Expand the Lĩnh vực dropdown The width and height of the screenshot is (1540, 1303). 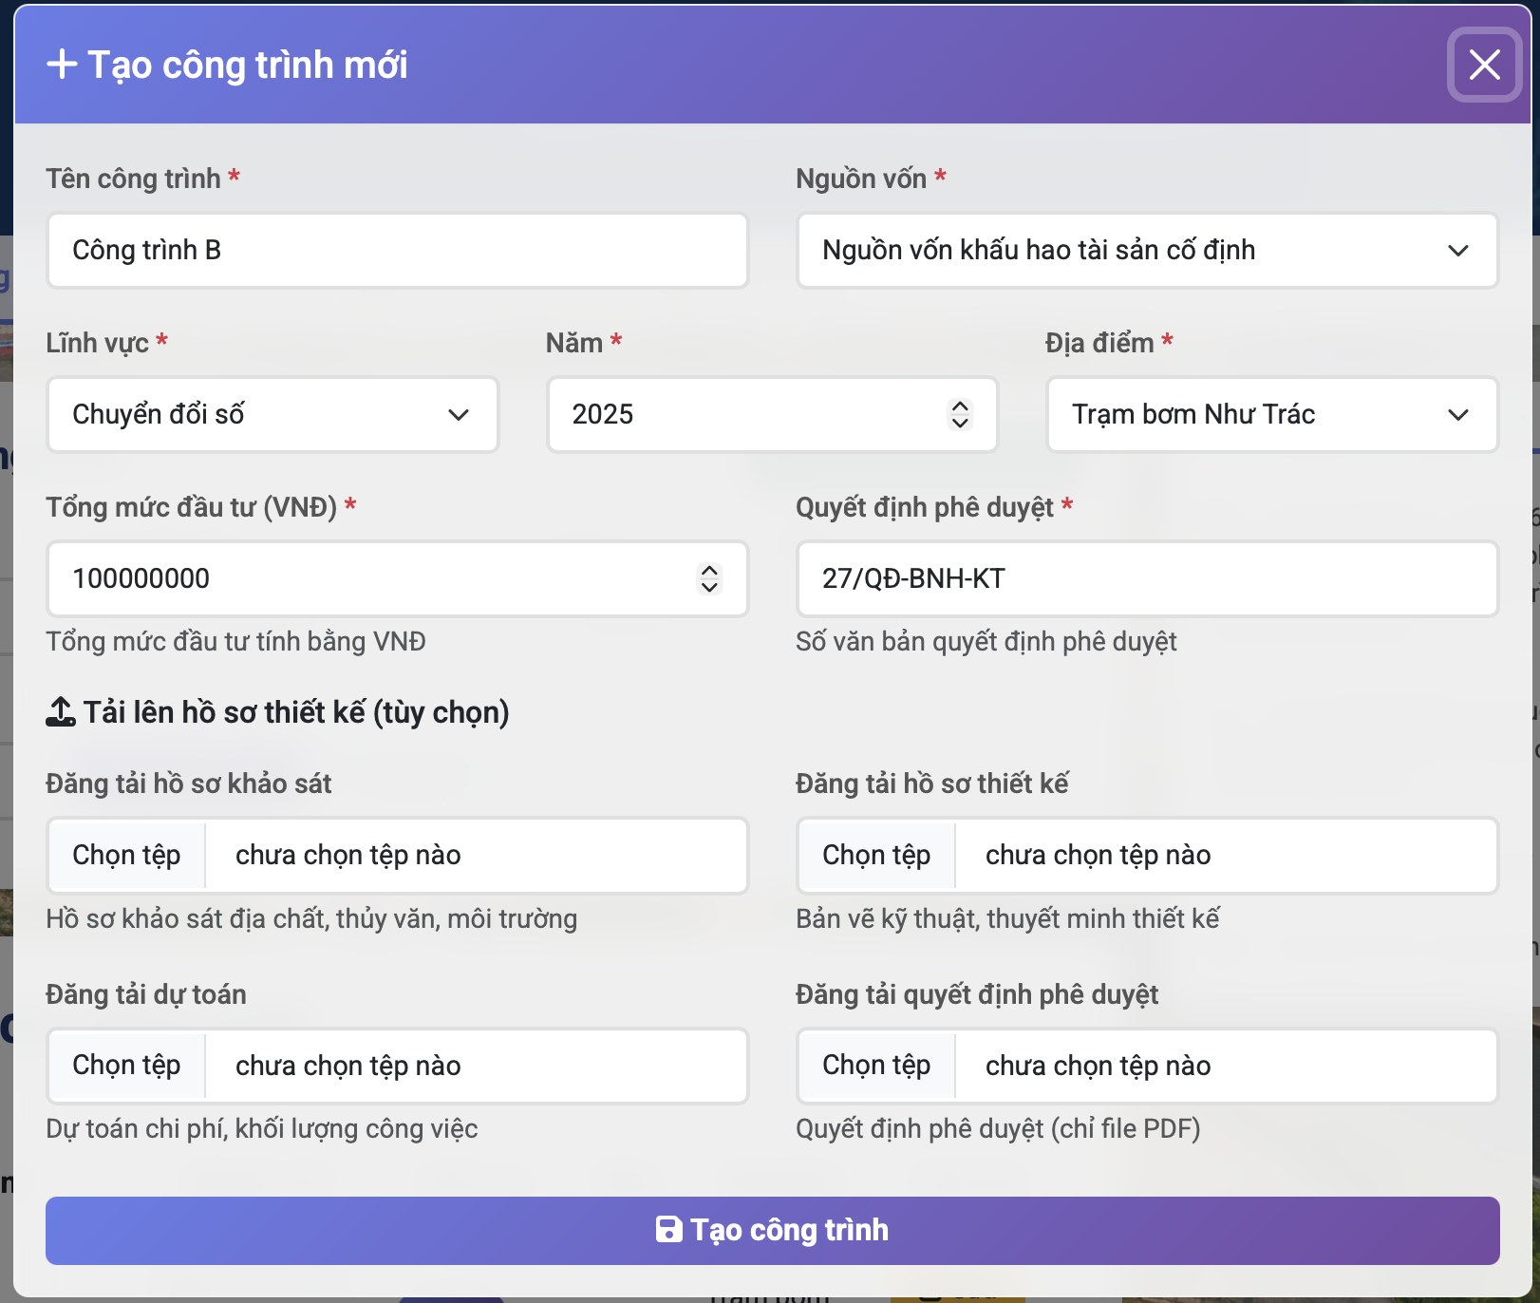(272, 415)
